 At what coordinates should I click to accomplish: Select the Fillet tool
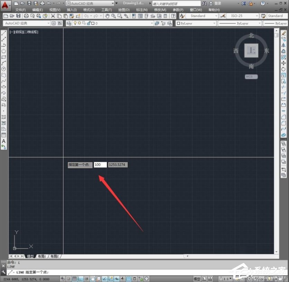point(283,123)
